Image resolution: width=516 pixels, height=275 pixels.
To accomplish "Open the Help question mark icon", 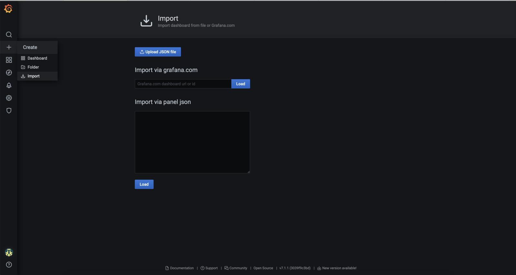I will coord(9,265).
